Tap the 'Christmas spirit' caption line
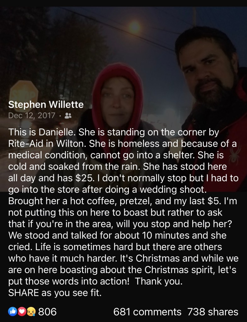 [x=122, y=270]
